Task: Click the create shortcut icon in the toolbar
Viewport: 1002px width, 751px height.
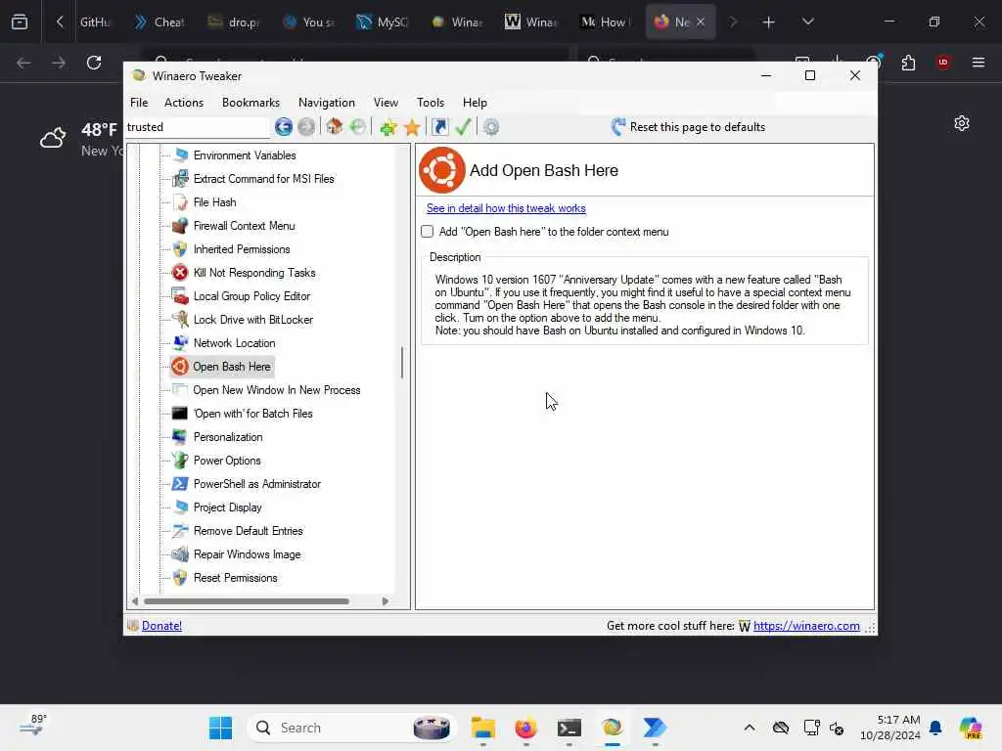Action: 439,127
